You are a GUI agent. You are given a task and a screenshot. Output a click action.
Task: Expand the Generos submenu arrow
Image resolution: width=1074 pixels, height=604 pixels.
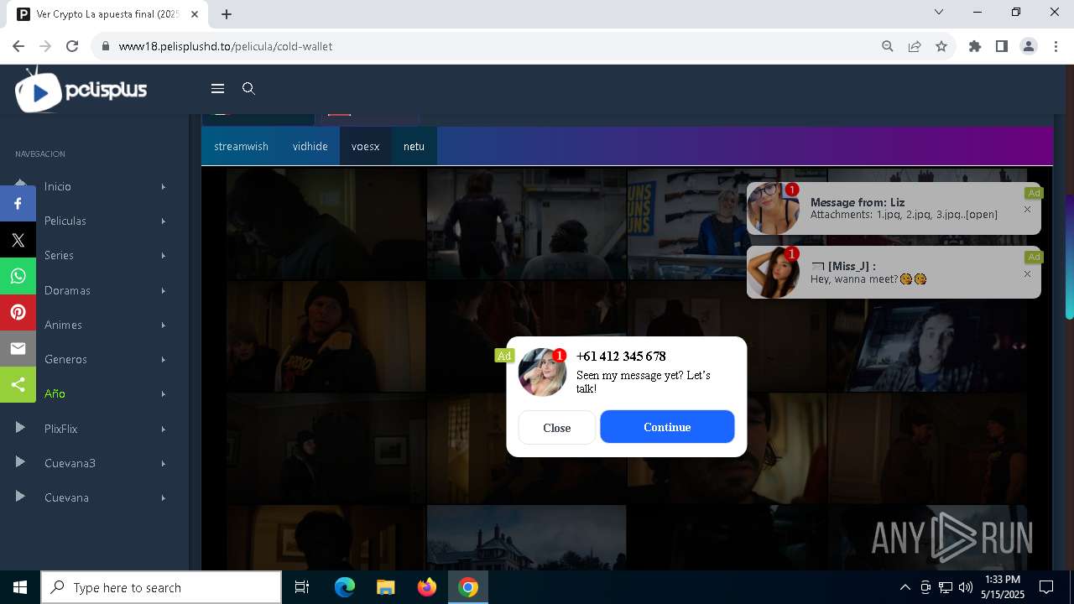164,359
